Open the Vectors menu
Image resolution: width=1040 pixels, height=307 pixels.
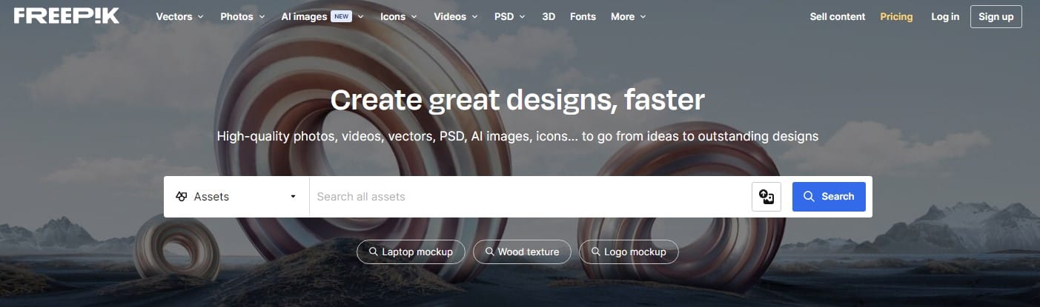tap(179, 16)
